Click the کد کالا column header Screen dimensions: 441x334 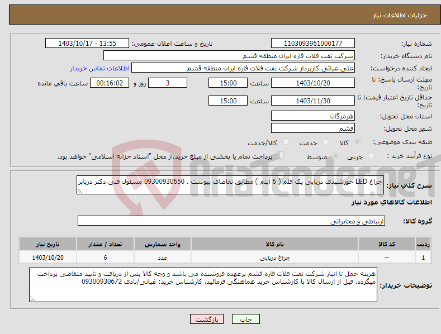pos(387,244)
